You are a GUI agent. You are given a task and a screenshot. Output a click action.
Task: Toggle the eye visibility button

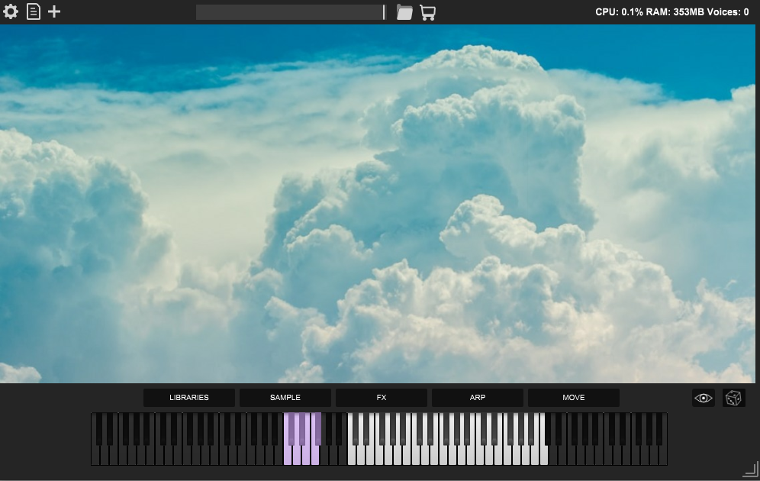coord(704,398)
